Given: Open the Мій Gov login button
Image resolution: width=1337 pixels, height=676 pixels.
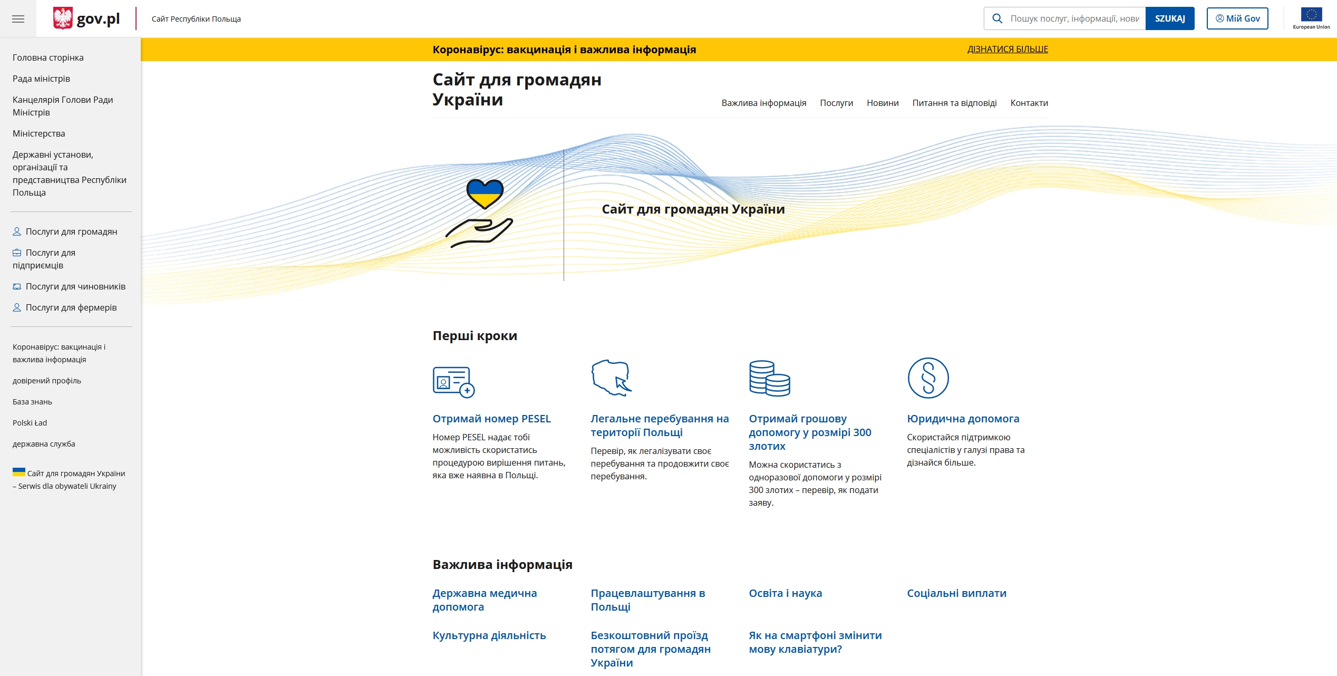Looking at the screenshot, I should click(1237, 18).
